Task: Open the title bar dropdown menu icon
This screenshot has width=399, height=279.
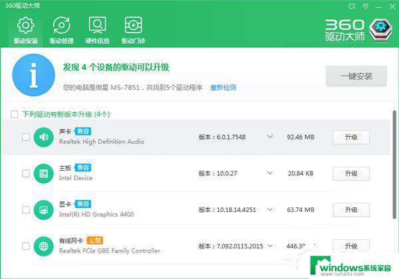Action: click(365, 7)
